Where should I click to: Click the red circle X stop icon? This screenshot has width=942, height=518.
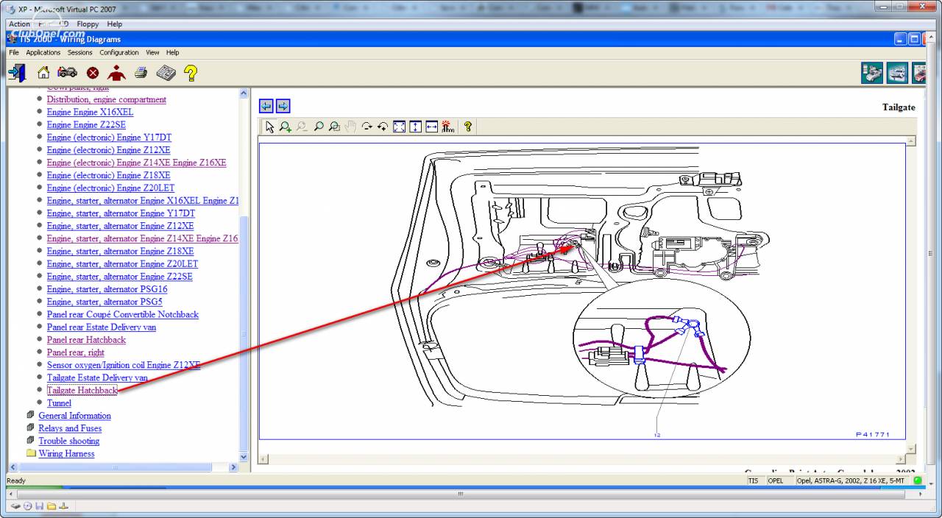93,73
